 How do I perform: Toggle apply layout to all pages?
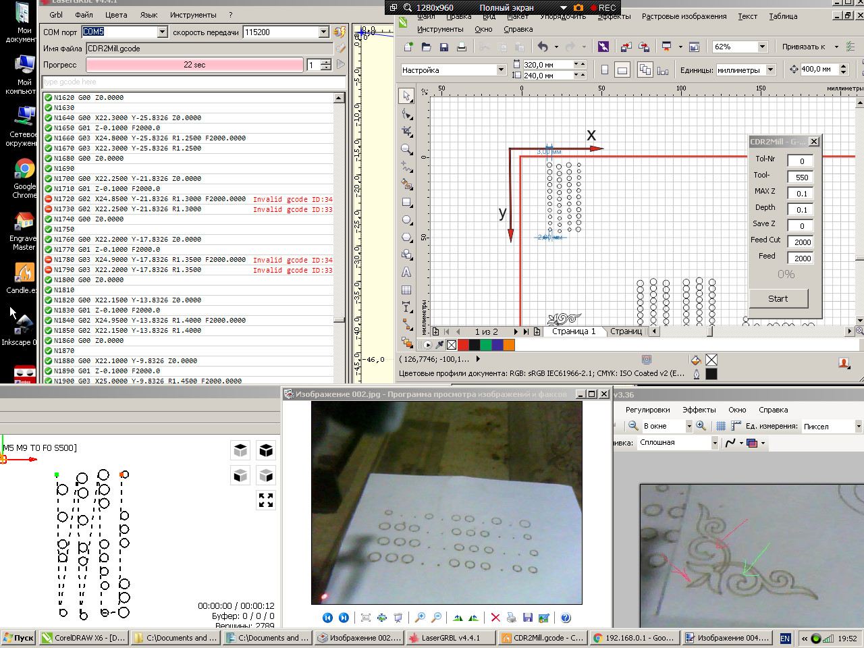click(x=645, y=70)
